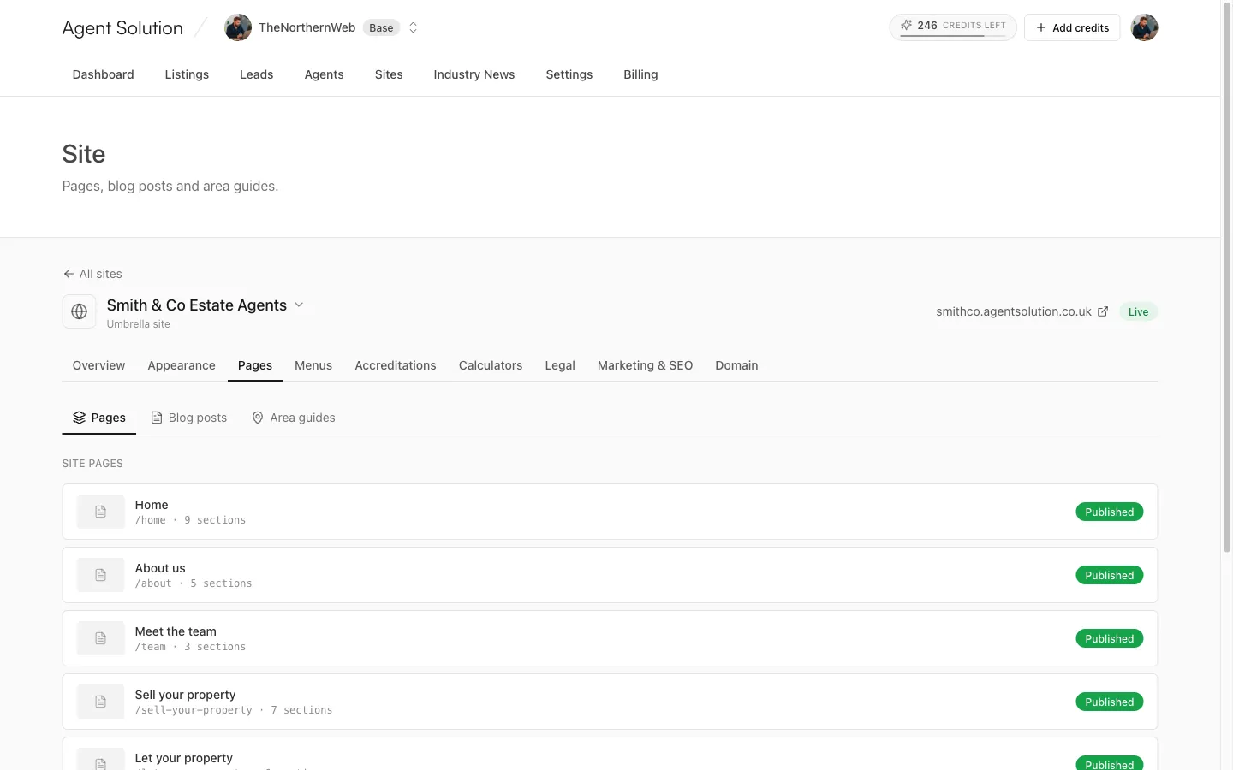
Task: Open the Accreditations tab
Action: (396, 365)
